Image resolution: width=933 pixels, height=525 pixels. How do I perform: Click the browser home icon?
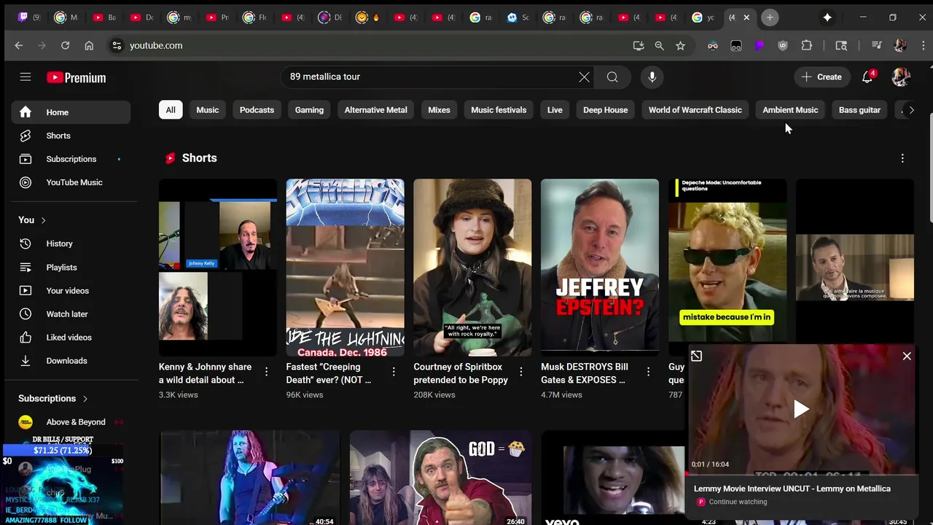89,45
